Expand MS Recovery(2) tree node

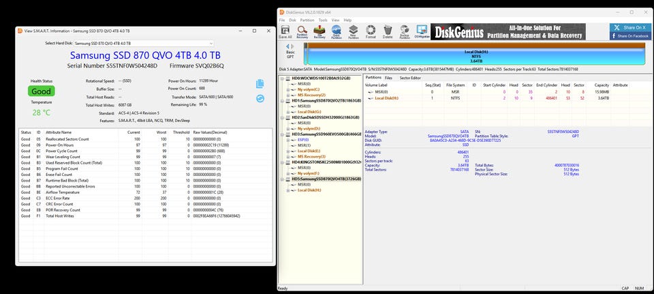[287, 95]
